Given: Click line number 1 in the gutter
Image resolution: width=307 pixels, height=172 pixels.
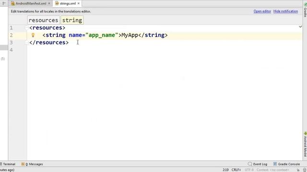Looking at the screenshot, I should (x=11, y=28).
